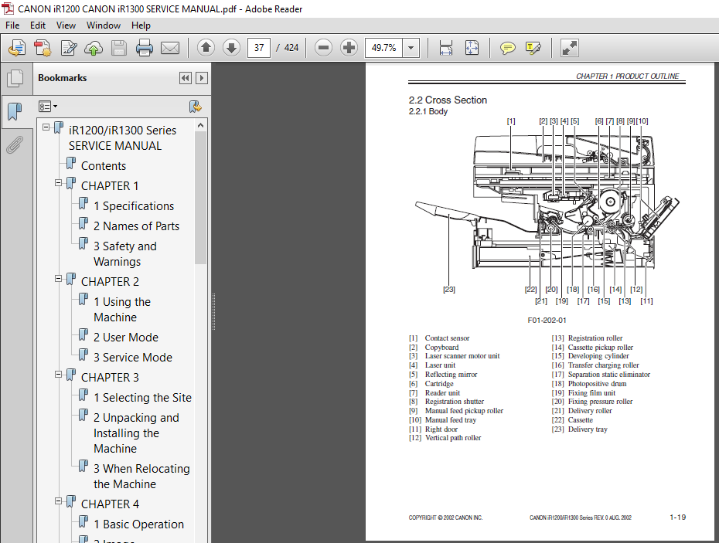Click the find current bookmark icon
Image resolution: width=719 pixels, height=543 pixels.
click(x=196, y=107)
